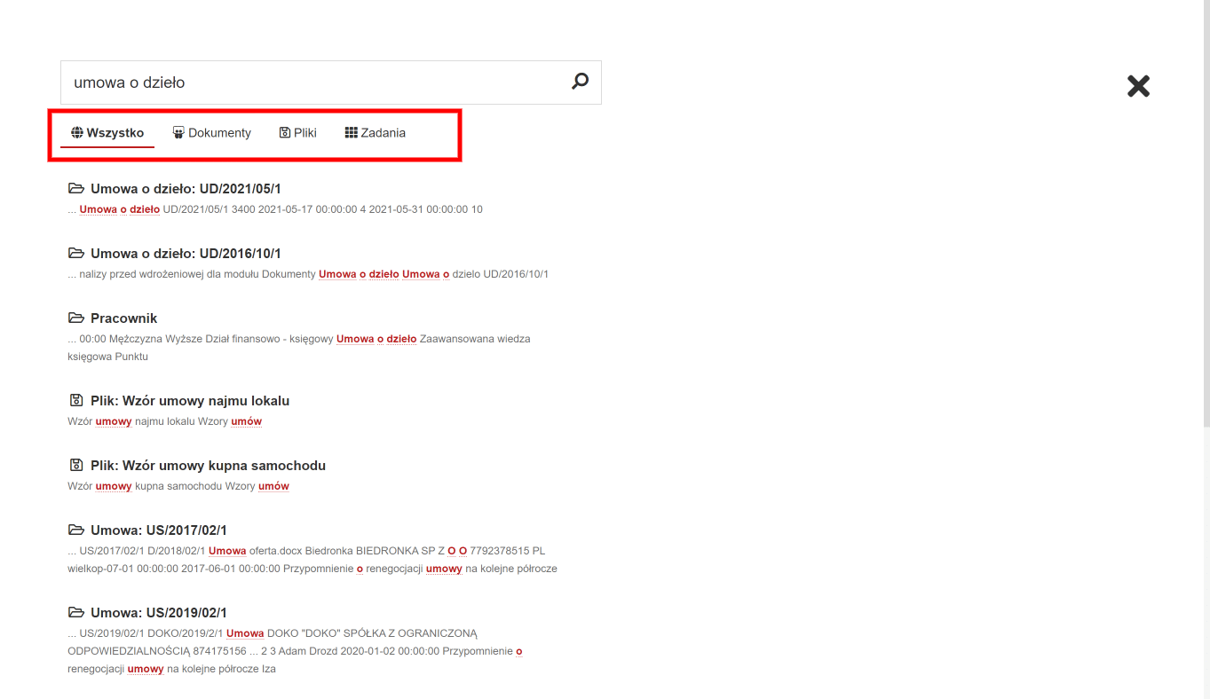Open result Umowa: US/2019/02/1
This screenshot has height=699, width=1210.
point(159,613)
